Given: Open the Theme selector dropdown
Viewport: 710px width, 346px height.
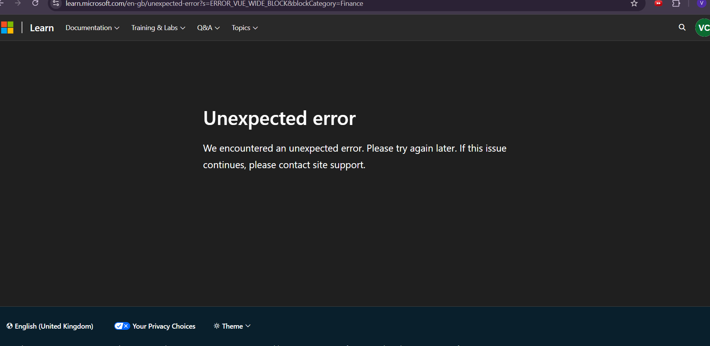Looking at the screenshot, I should coord(232,326).
